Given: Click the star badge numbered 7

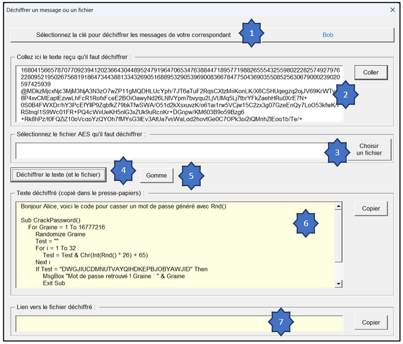Looking at the screenshot, I should pyautogui.click(x=281, y=322).
